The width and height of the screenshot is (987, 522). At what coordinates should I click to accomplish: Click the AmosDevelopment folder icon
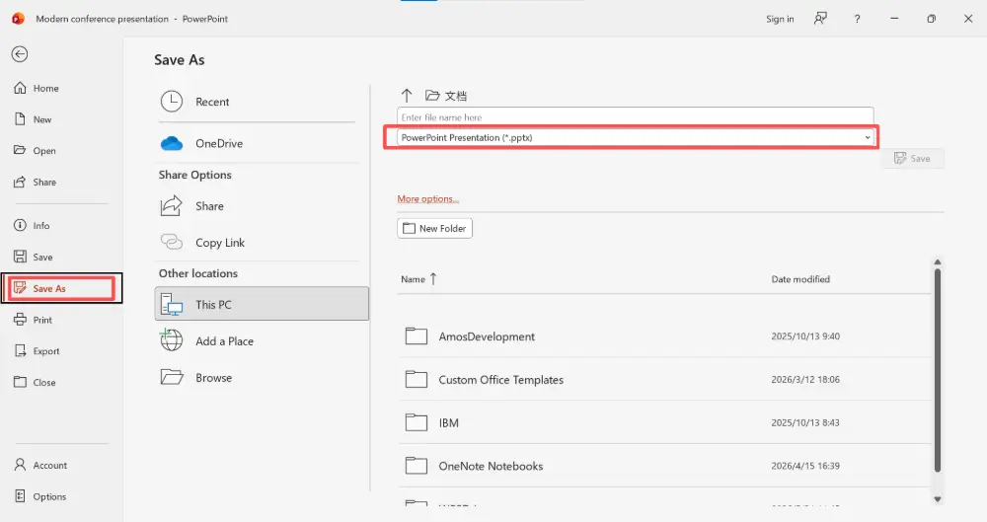417,336
